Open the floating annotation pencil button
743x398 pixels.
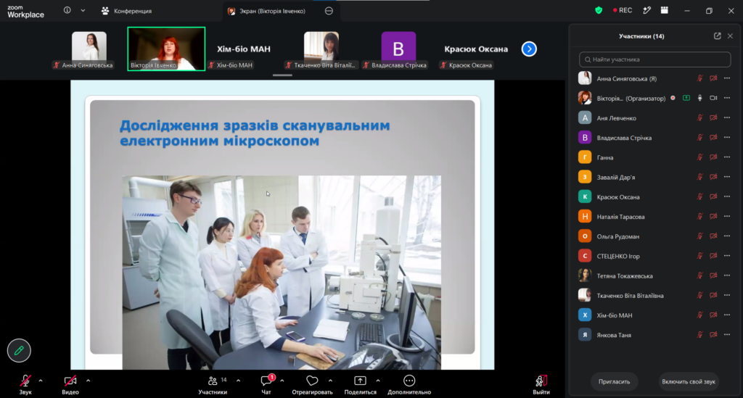pyautogui.click(x=19, y=351)
